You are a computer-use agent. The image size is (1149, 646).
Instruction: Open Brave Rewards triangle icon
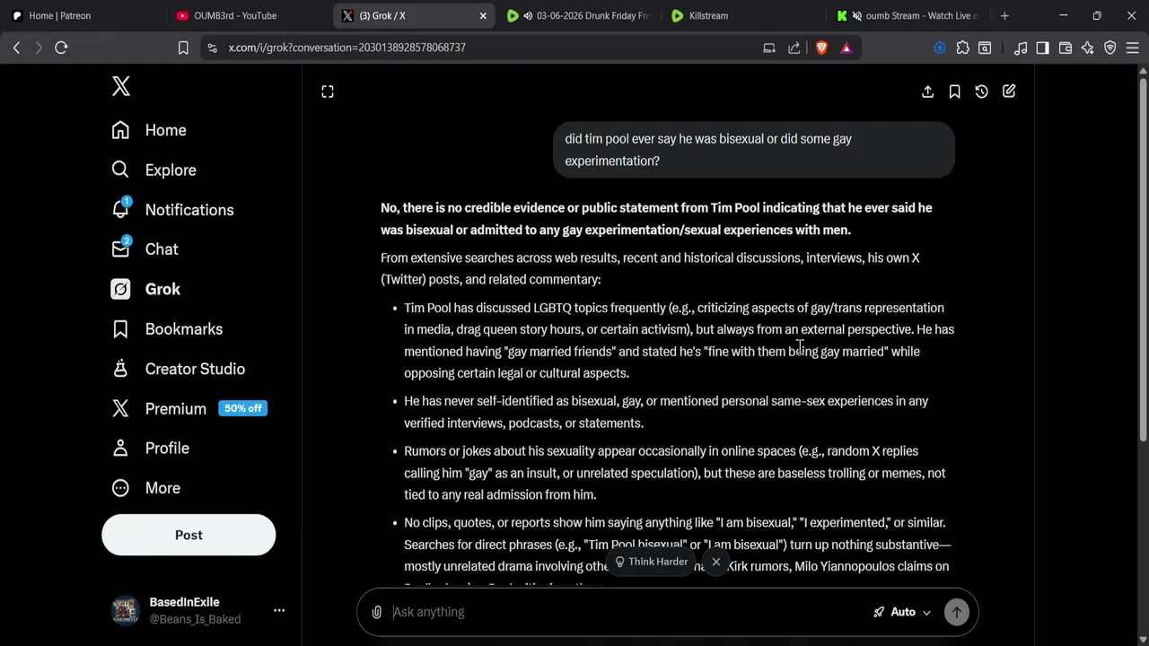tap(846, 48)
